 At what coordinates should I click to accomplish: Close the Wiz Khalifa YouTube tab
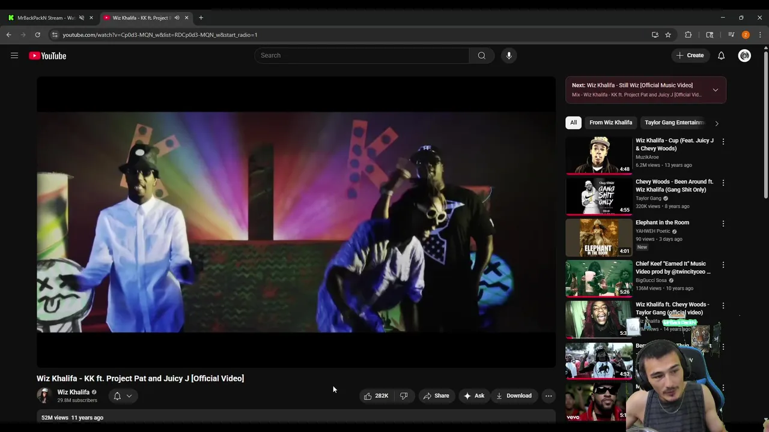click(186, 18)
